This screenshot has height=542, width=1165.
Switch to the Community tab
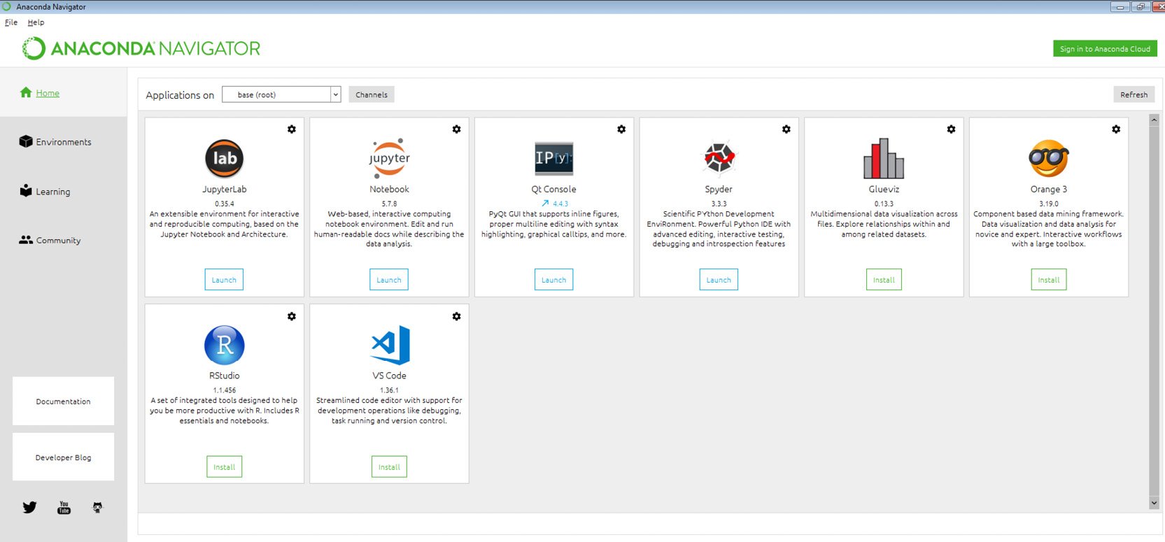pyautogui.click(x=59, y=241)
